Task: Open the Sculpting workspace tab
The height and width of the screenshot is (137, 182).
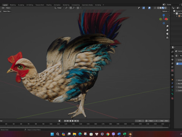Action: 21,5
